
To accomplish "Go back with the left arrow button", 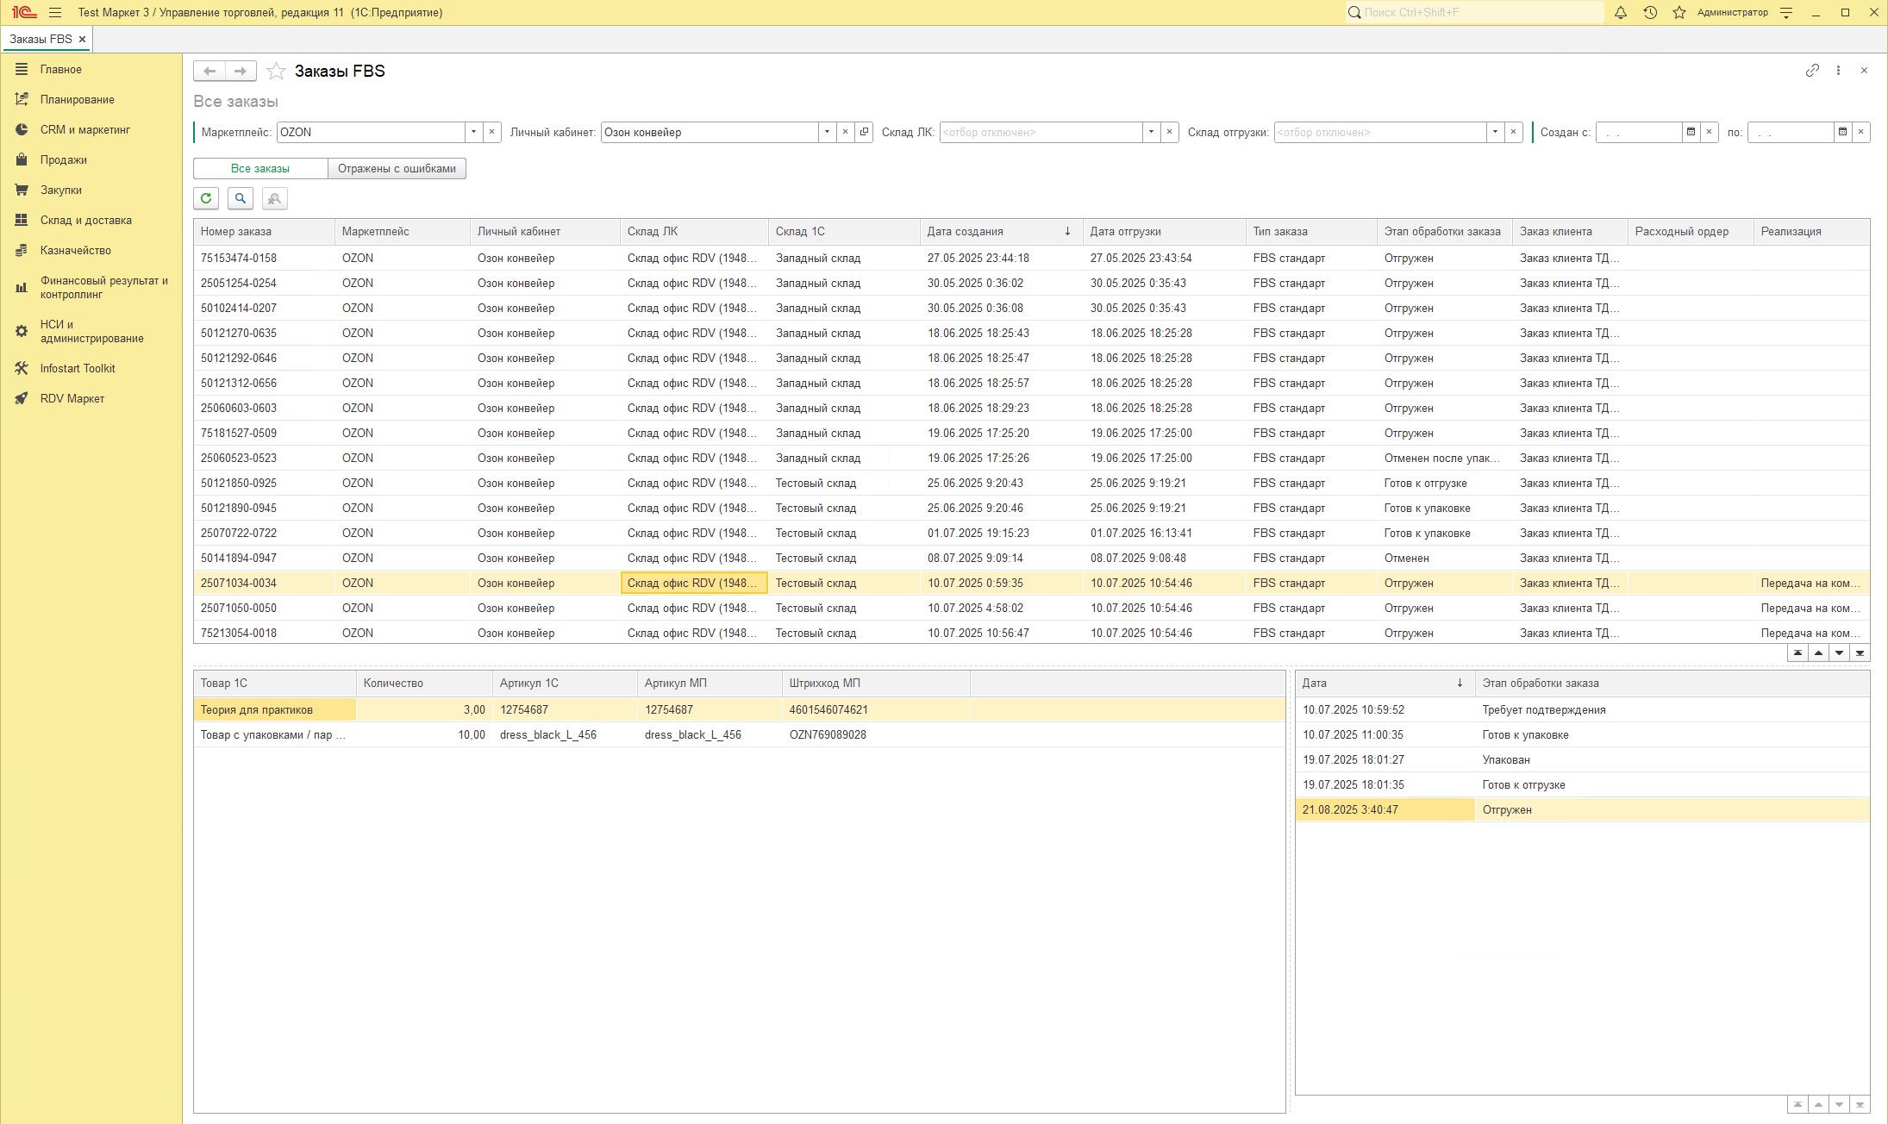I will 209,71.
